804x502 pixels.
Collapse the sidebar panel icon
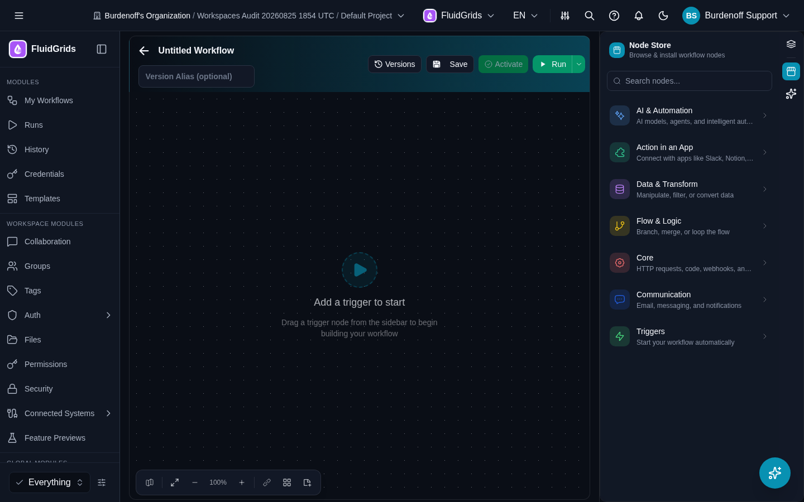pos(102,49)
